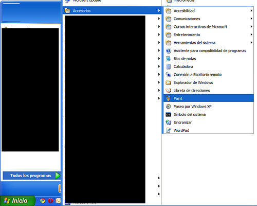Open Cursos interactivos de Microsoft
Screen dimensions: 257x206
[209, 27]
